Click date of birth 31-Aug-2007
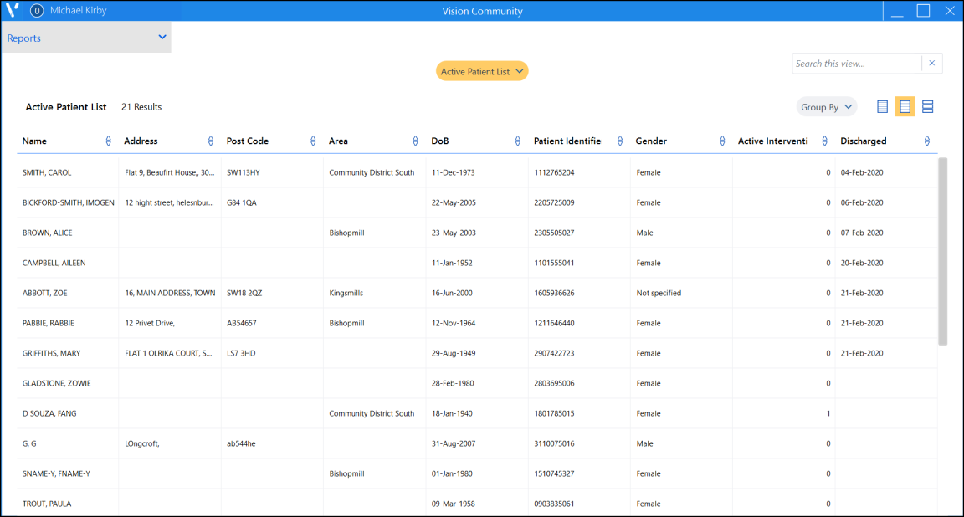 coord(453,444)
